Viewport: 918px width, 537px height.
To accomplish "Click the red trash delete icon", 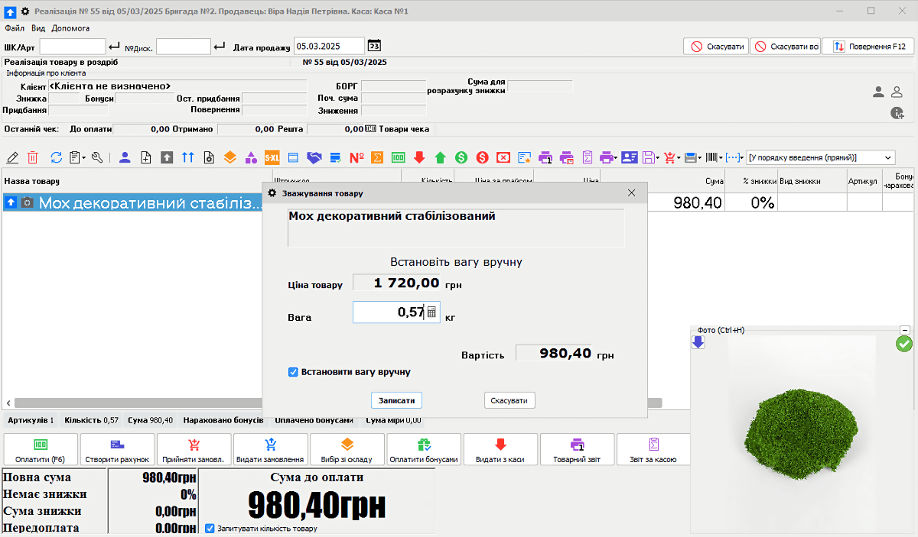I will pyautogui.click(x=33, y=157).
